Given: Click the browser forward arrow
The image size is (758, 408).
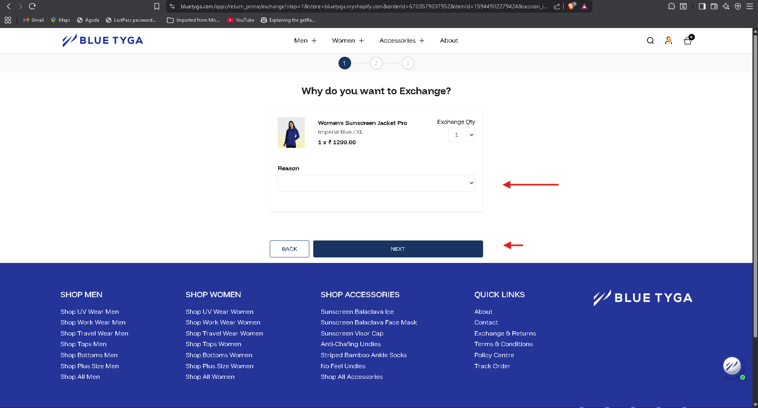Looking at the screenshot, I should click(x=21, y=6).
